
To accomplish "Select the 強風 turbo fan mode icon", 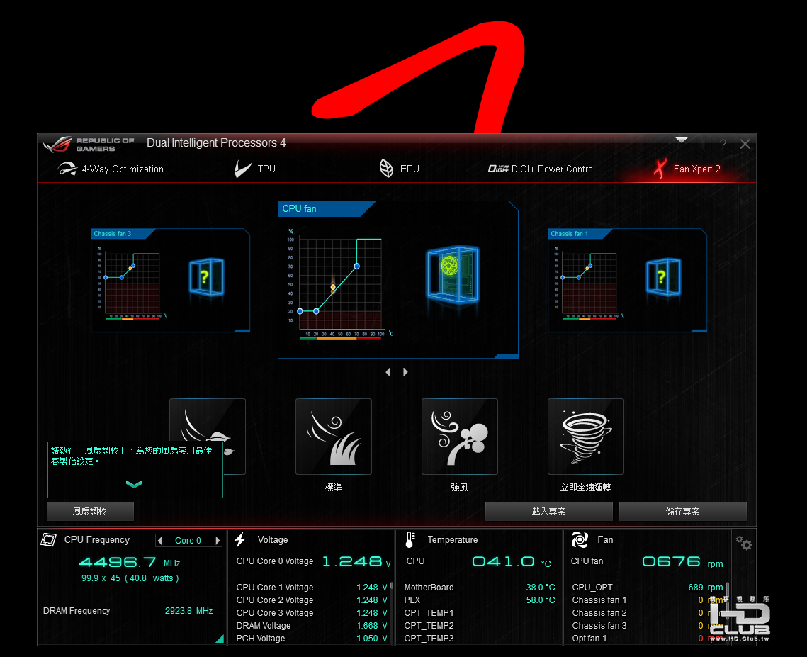I will 460,436.
